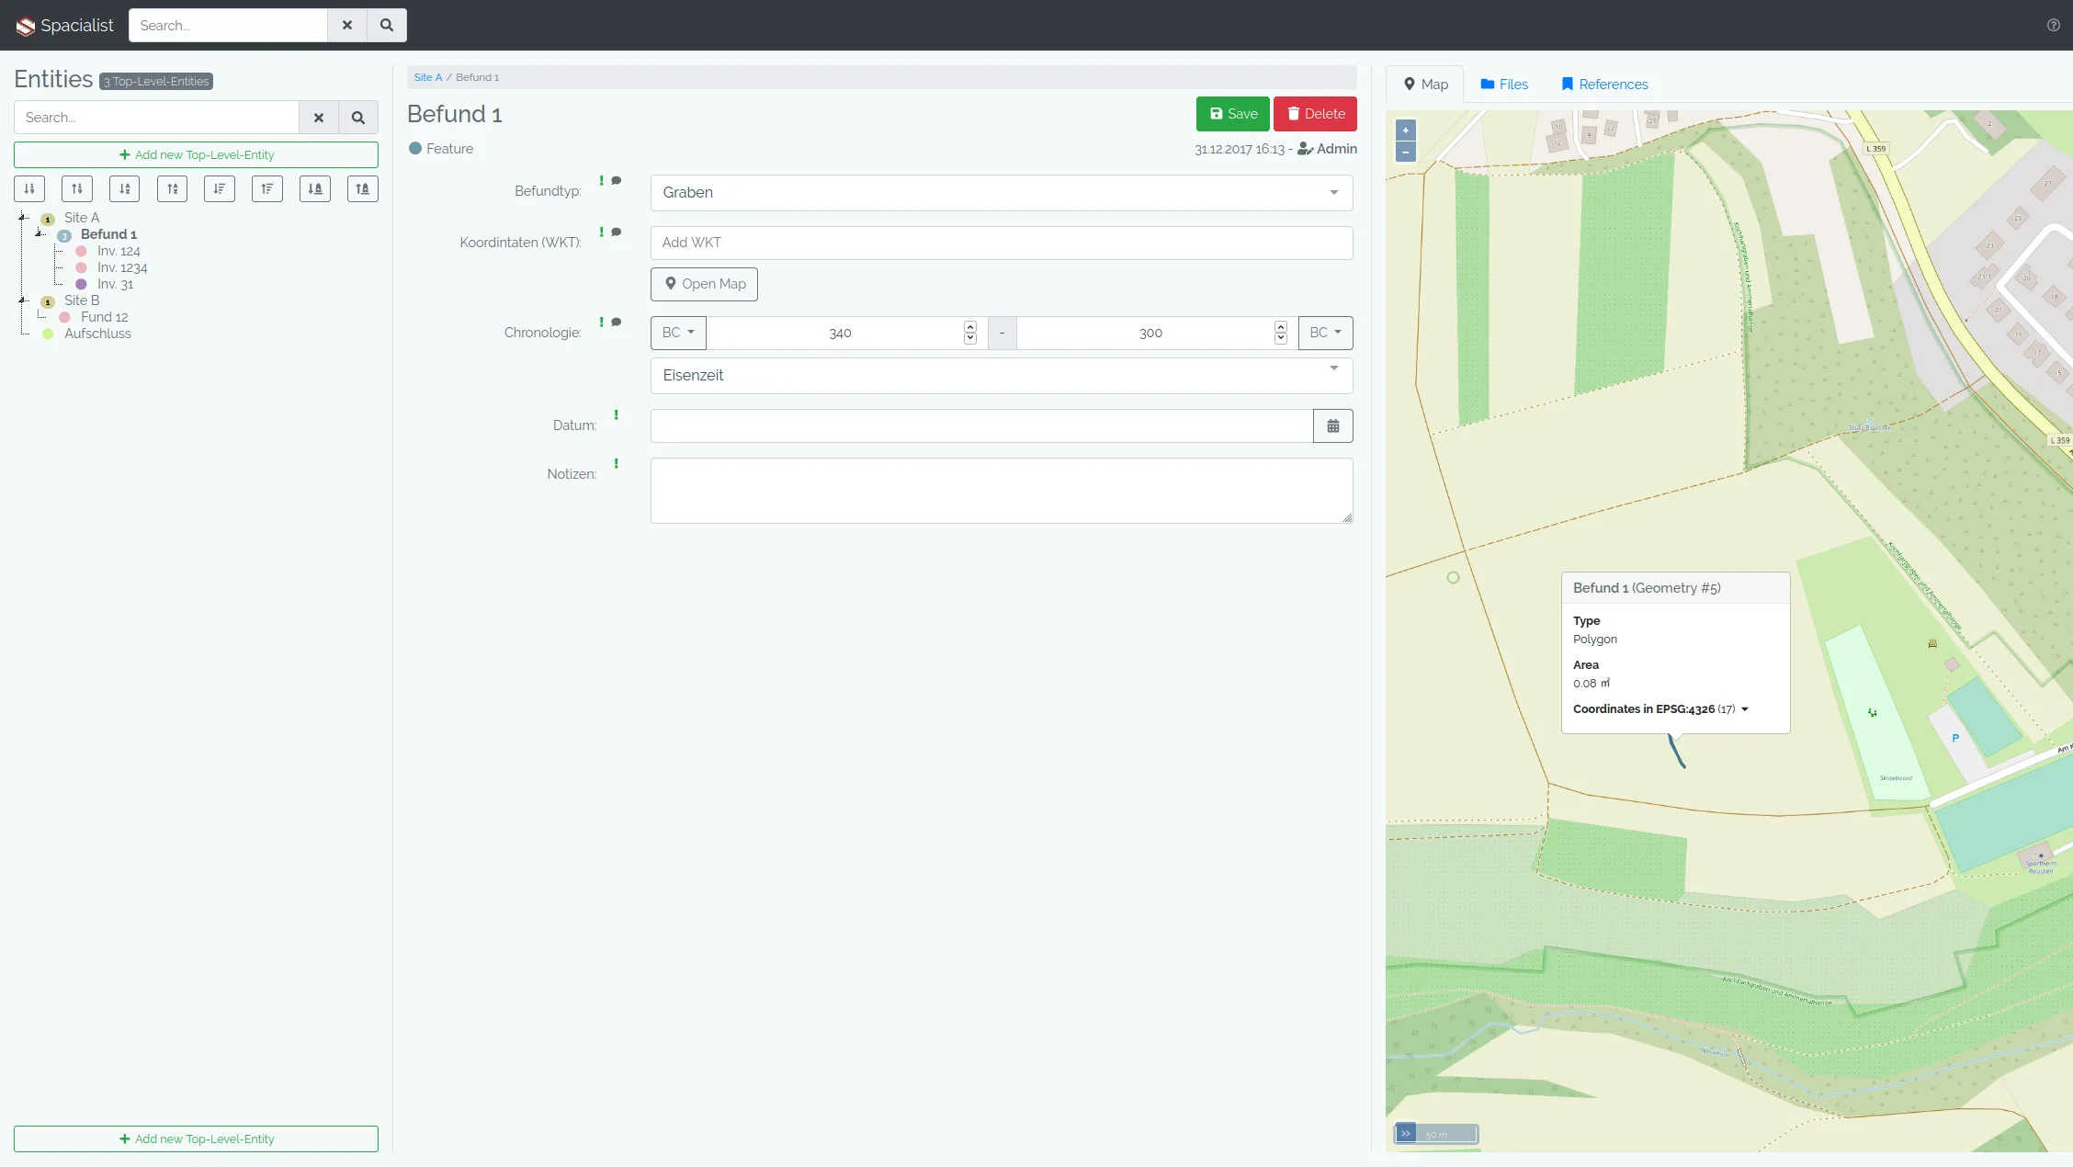Sort entities by child count descending
The image size is (2073, 1167).
tap(267, 189)
